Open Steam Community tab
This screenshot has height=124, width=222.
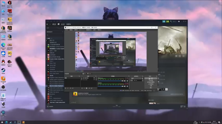pos(63,24)
